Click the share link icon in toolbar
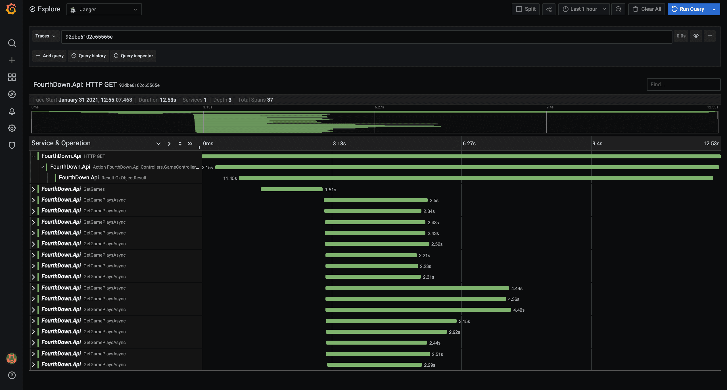 tap(549, 9)
